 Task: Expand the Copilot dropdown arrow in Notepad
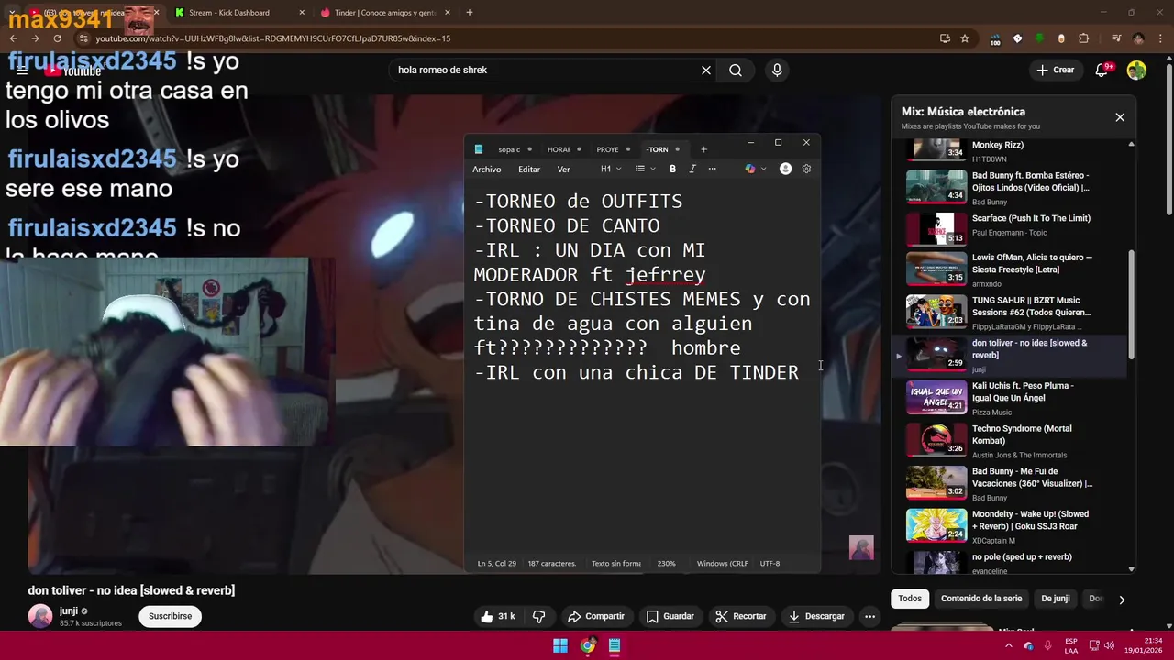[763, 169]
